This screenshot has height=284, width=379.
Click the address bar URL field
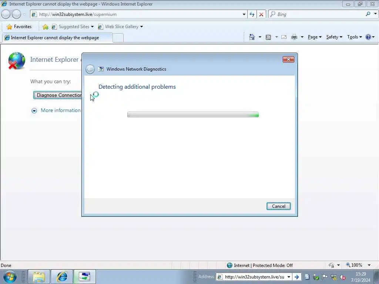coord(139,14)
